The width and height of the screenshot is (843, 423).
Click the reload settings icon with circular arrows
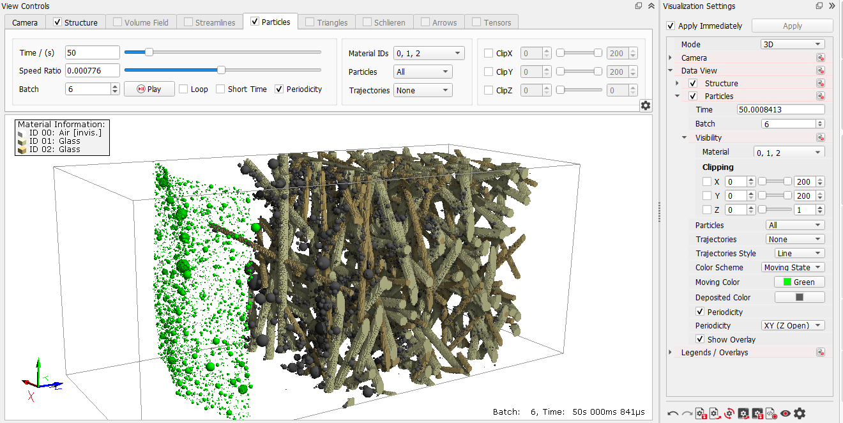728,413
